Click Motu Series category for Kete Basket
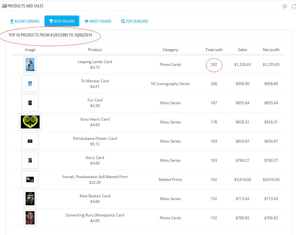 (x=171, y=199)
